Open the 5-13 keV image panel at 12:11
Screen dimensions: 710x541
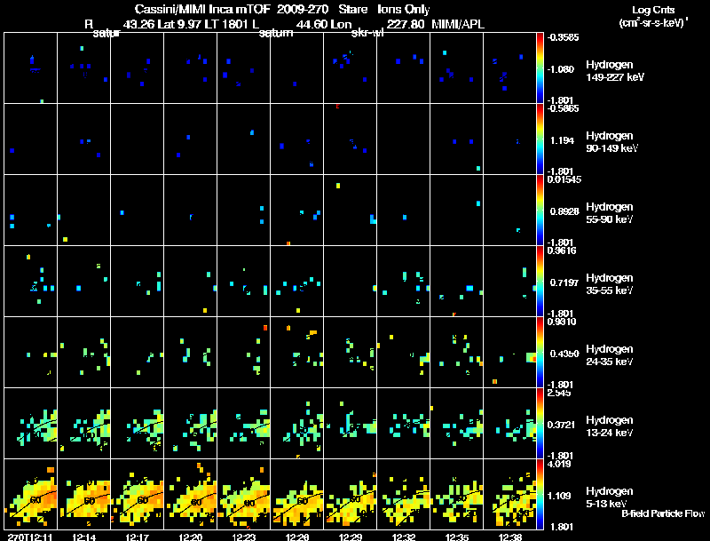pyautogui.click(x=31, y=494)
